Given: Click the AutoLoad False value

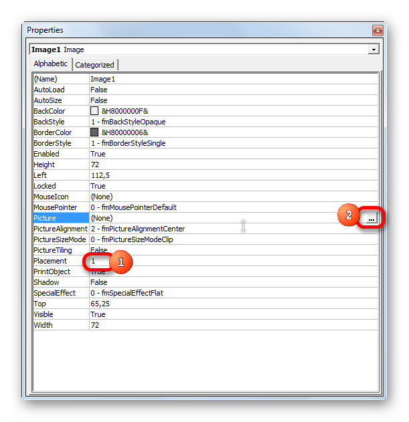Looking at the screenshot, I should pyautogui.click(x=234, y=90).
